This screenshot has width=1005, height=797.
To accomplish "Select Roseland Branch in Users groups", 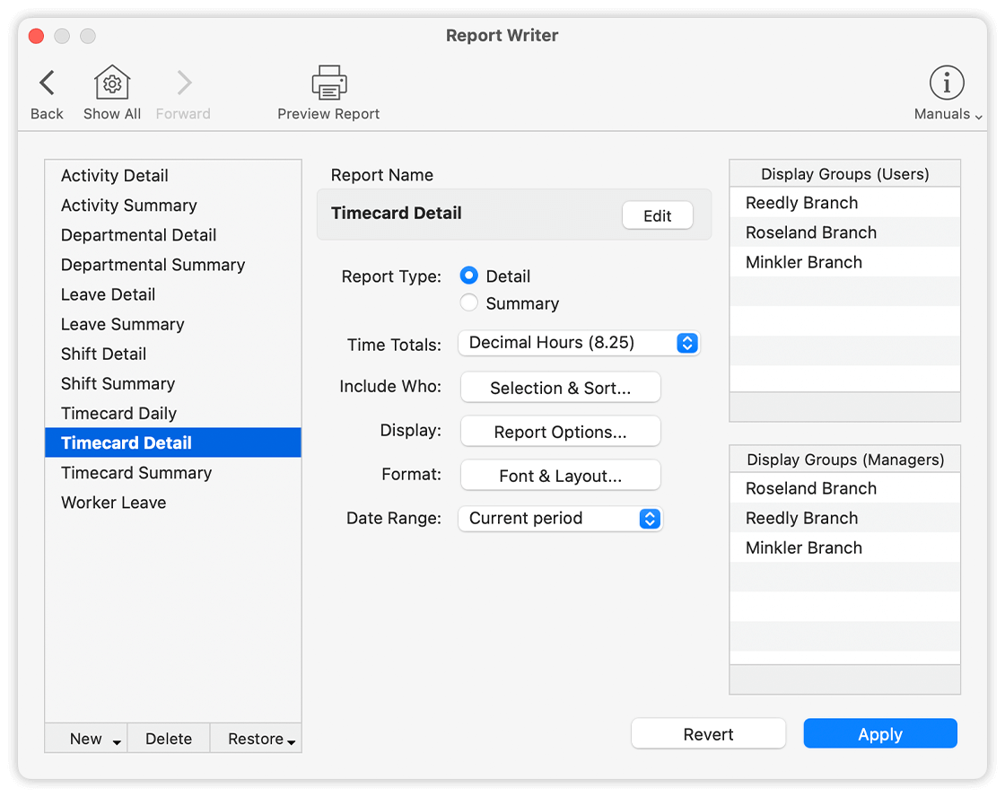I will click(x=810, y=232).
